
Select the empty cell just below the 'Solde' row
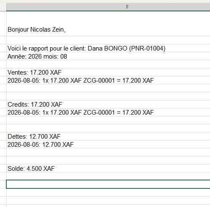click(x=108, y=176)
